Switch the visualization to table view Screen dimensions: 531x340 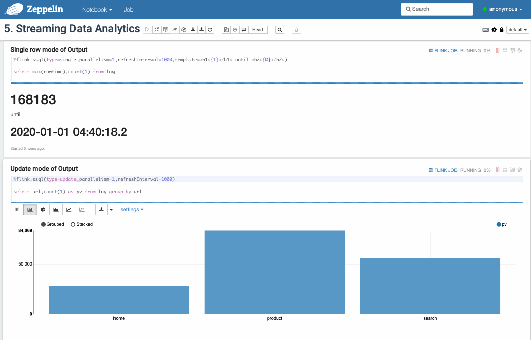tap(17, 209)
